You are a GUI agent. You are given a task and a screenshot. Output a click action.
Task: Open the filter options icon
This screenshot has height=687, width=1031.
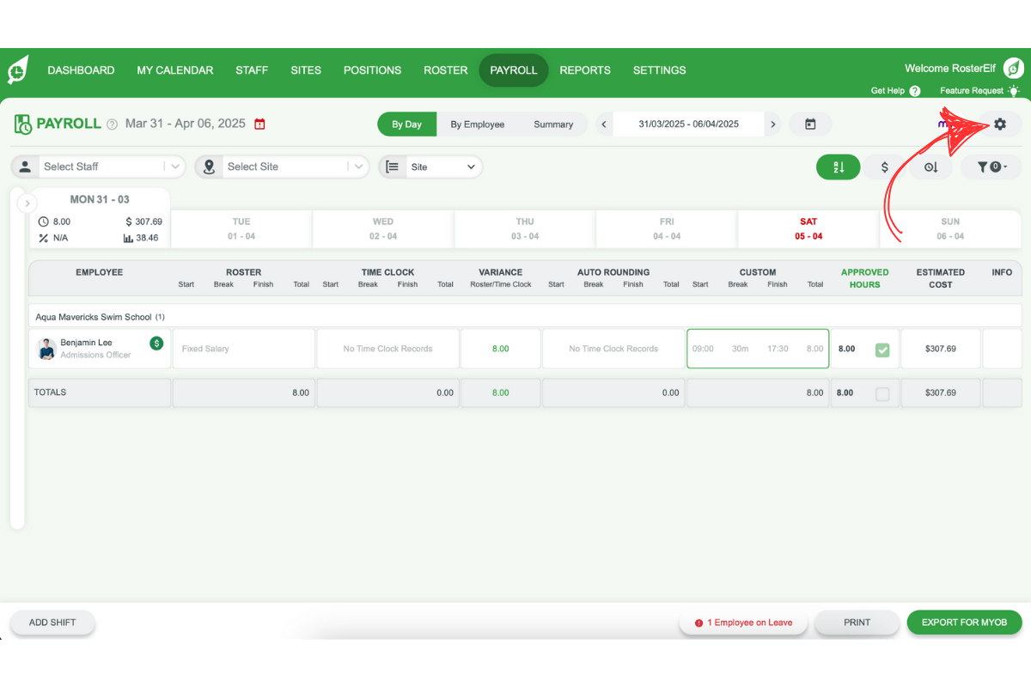pyautogui.click(x=991, y=167)
